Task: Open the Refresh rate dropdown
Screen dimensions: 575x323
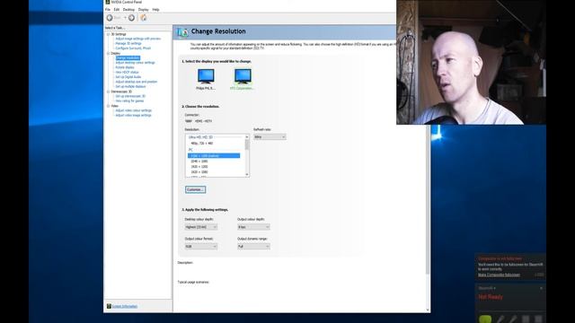Action: (x=270, y=137)
